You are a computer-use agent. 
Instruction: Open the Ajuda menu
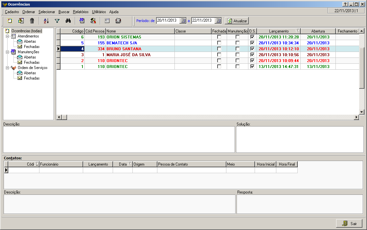tap(114, 12)
